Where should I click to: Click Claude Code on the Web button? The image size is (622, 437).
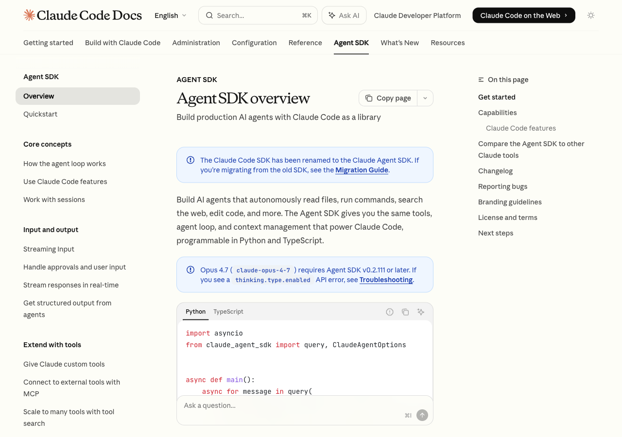tap(524, 16)
